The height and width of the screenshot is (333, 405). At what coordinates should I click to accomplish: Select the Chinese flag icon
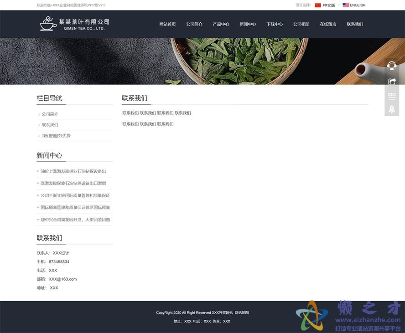point(318,5)
